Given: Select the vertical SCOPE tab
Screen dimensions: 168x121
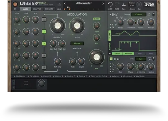Looking at the screenshot, I should click(x=110, y=36).
